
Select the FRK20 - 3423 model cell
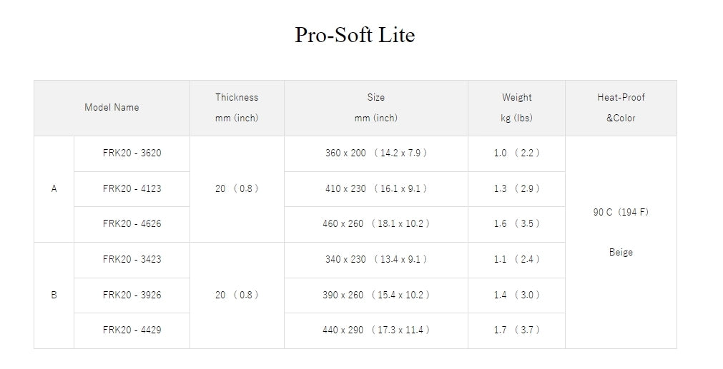pyautogui.click(x=132, y=260)
